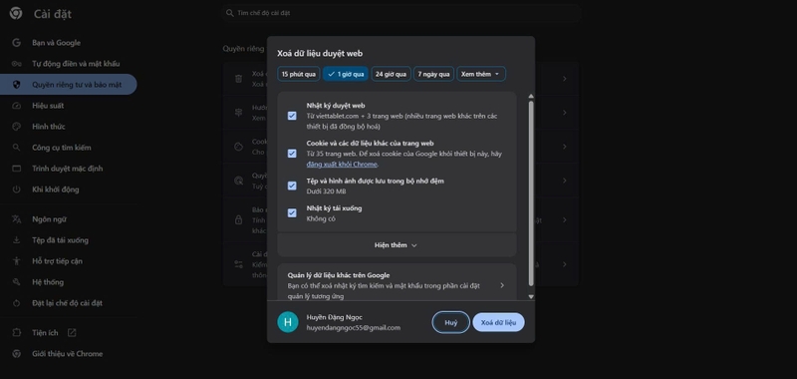Open Giới thiệu về Chrome page
Screen dimensions: 797x379
68,353
